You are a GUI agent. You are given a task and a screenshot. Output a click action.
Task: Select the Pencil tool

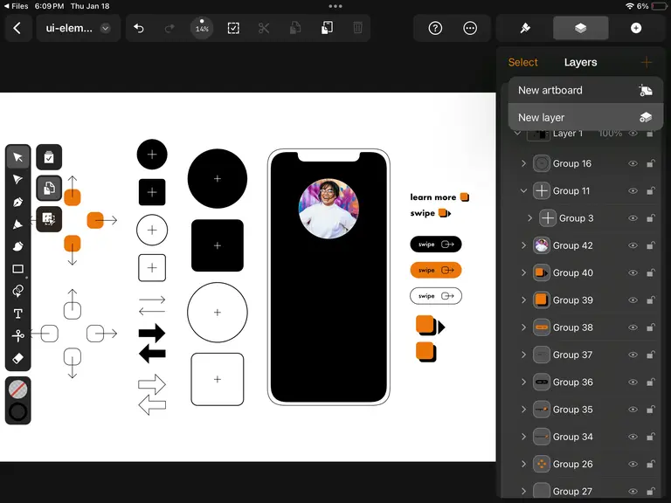(x=18, y=224)
